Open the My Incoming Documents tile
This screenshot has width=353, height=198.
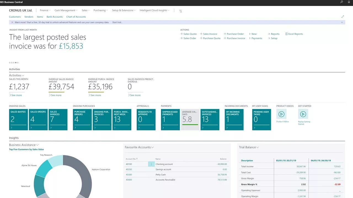point(234,120)
